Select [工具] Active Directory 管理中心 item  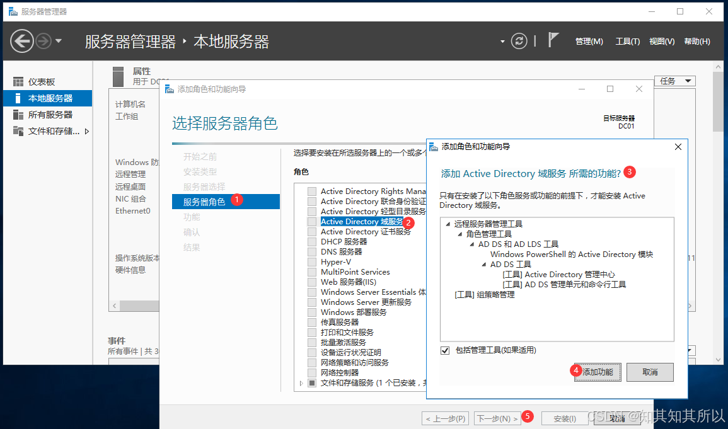[x=558, y=275]
